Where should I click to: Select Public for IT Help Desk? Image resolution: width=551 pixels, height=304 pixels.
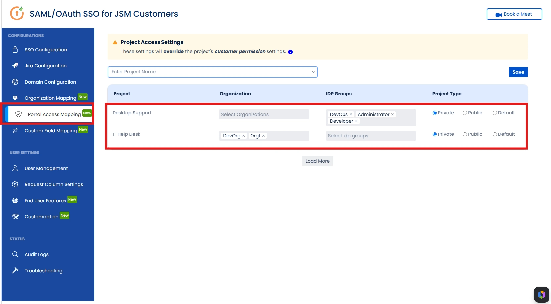pyautogui.click(x=465, y=134)
